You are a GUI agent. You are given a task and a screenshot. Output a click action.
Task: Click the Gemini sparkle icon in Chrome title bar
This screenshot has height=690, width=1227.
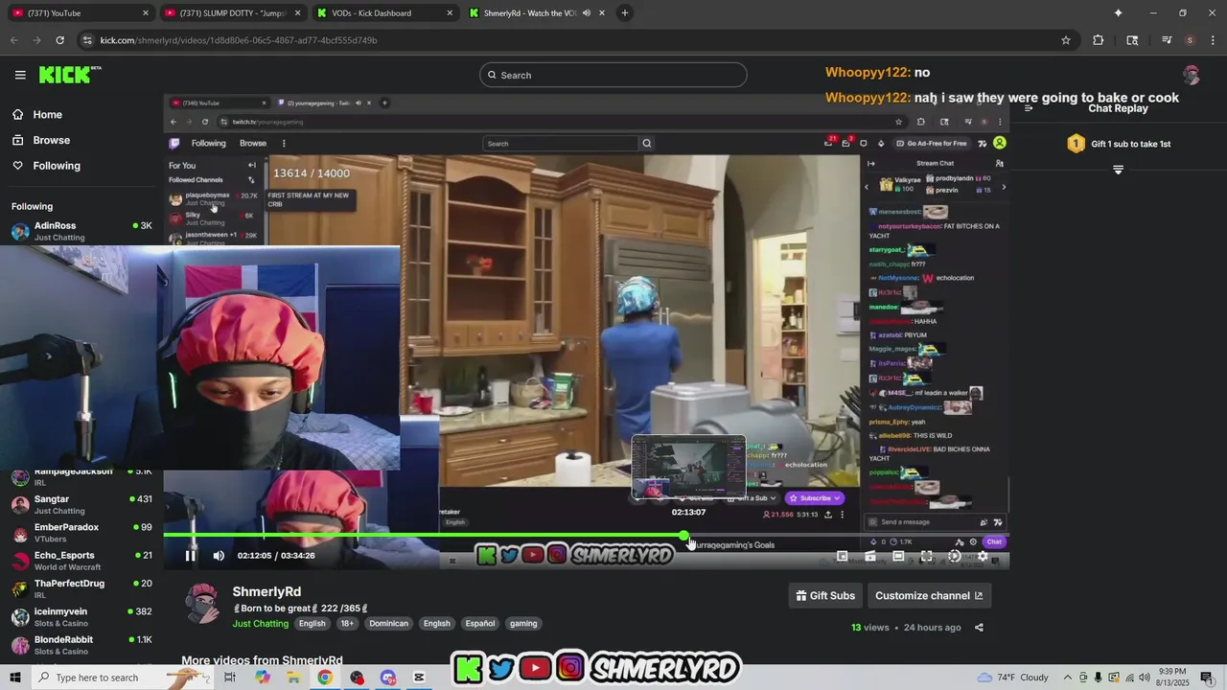[1118, 12]
